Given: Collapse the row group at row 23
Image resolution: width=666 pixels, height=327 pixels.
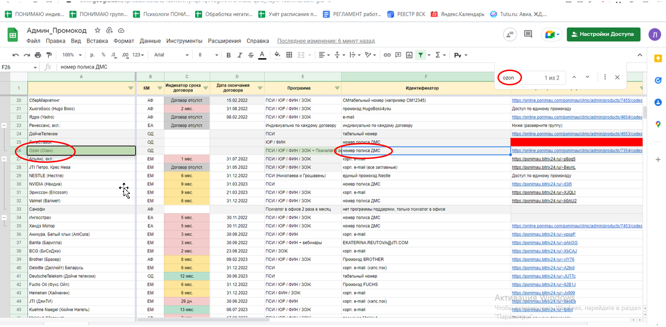Looking at the screenshot, I should pyautogui.click(x=4, y=125).
